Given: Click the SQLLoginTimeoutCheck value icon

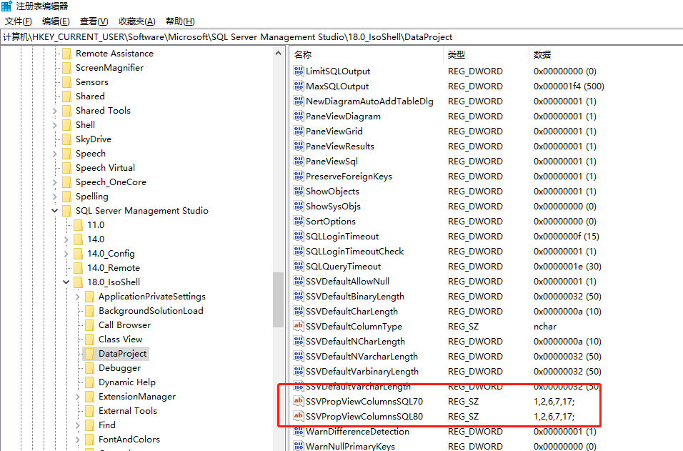Looking at the screenshot, I should click(x=299, y=251).
